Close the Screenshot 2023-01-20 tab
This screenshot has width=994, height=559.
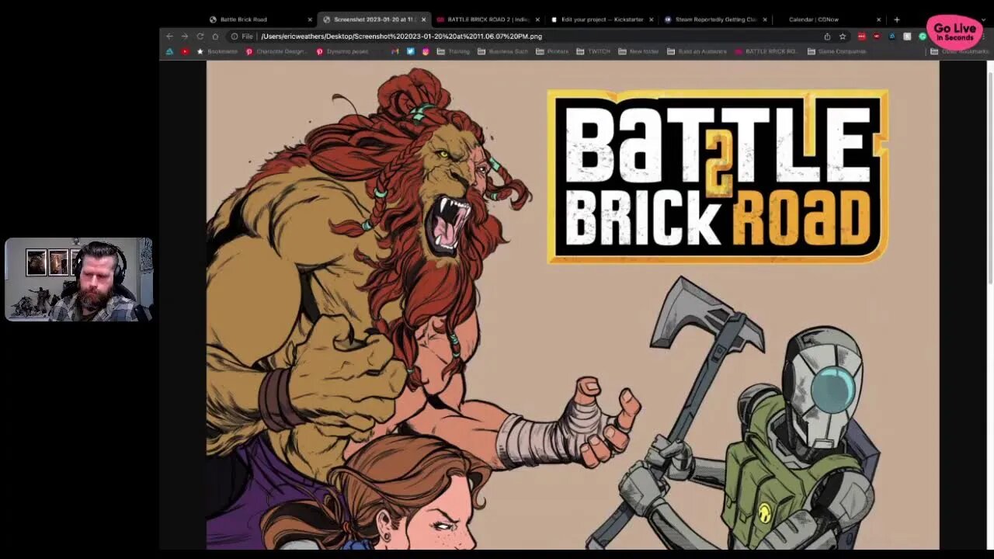423,19
